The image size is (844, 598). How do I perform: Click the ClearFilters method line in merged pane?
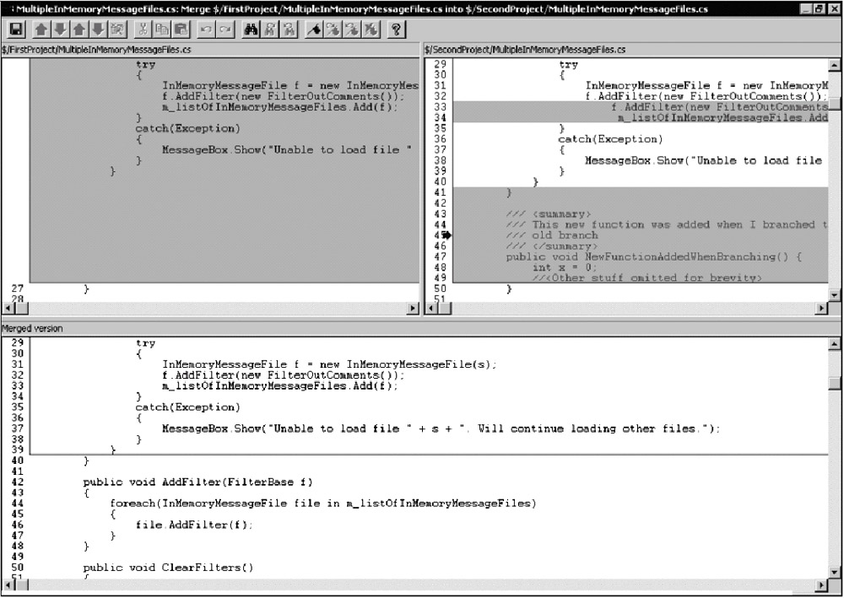click(168, 567)
